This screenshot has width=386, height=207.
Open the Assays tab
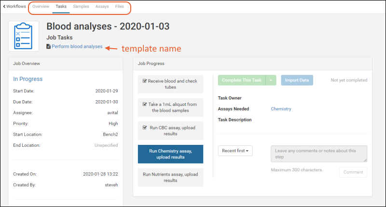pos(102,7)
